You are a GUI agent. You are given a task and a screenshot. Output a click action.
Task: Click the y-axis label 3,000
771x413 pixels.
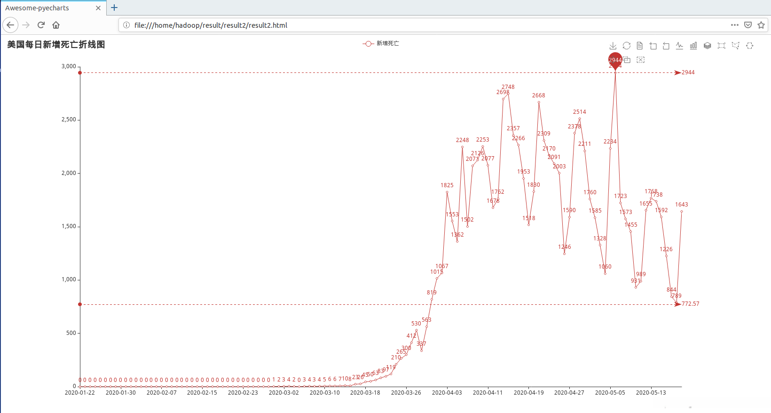(x=69, y=66)
